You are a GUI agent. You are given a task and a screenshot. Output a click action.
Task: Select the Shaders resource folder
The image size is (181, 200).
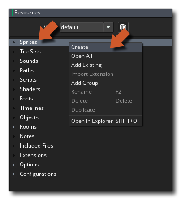tap(30, 89)
